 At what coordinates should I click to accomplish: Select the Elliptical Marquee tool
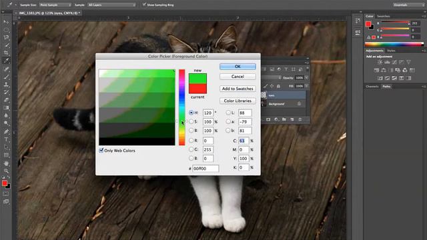point(6,29)
